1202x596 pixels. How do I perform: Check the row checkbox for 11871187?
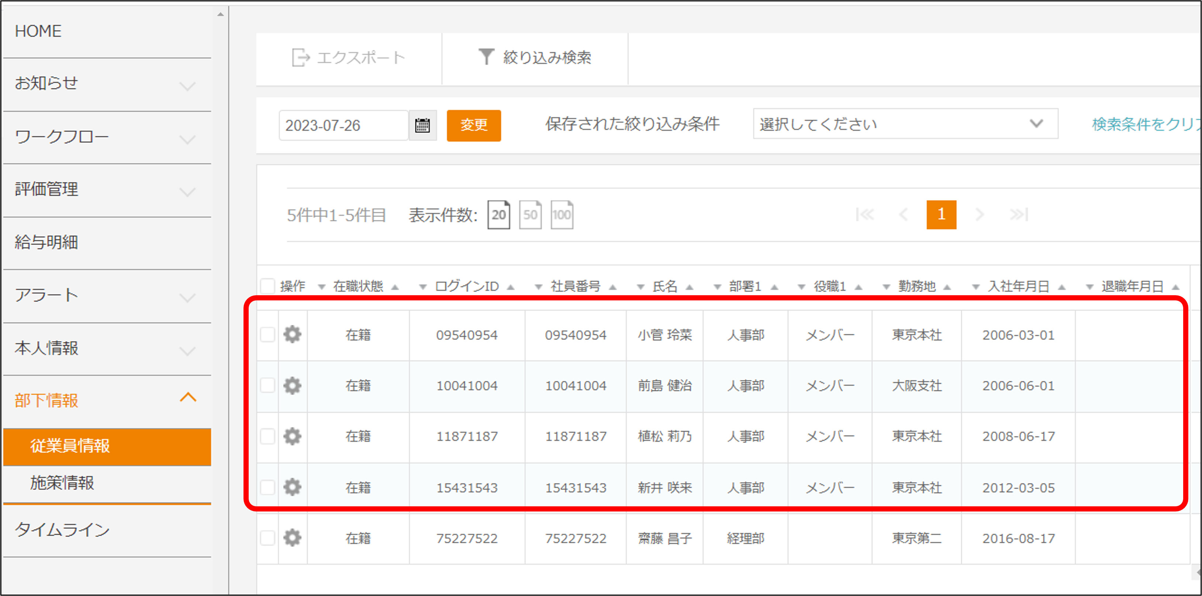[x=267, y=436]
